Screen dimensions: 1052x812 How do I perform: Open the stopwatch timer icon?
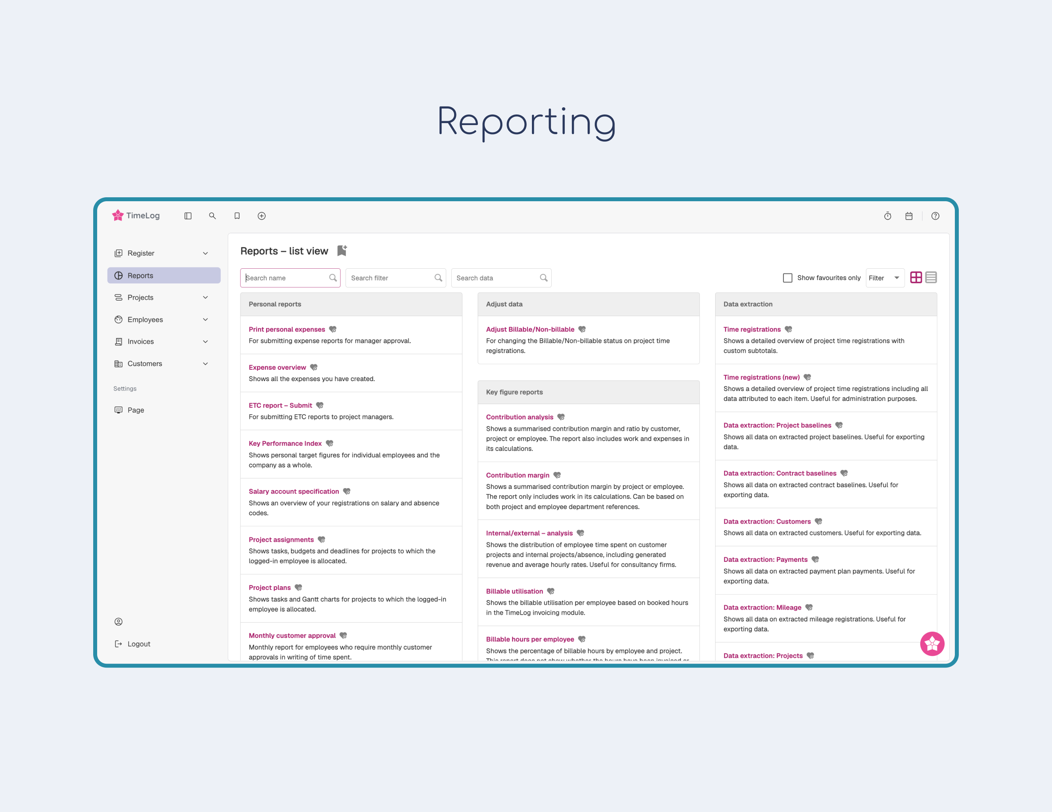pyautogui.click(x=887, y=216)
